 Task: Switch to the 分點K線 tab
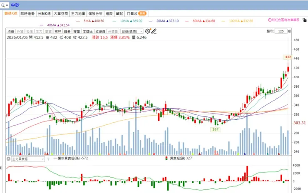[44, 14]
